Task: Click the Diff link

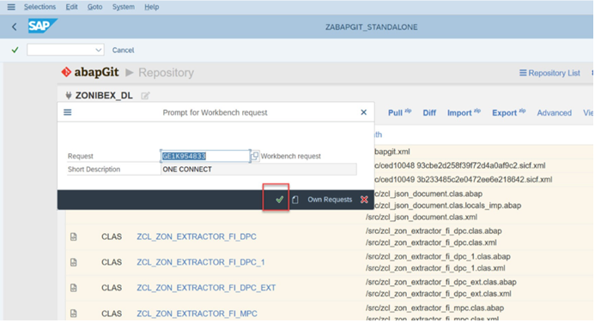Action: pos(429,113)
